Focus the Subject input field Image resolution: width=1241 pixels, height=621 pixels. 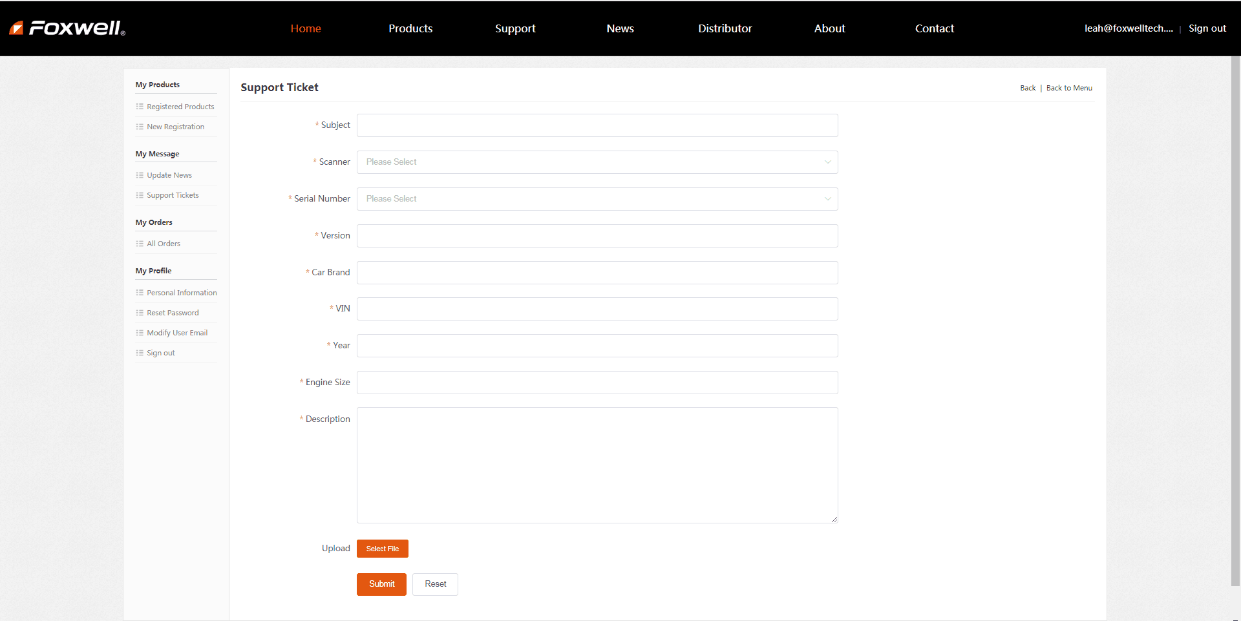tap(597, 125)
